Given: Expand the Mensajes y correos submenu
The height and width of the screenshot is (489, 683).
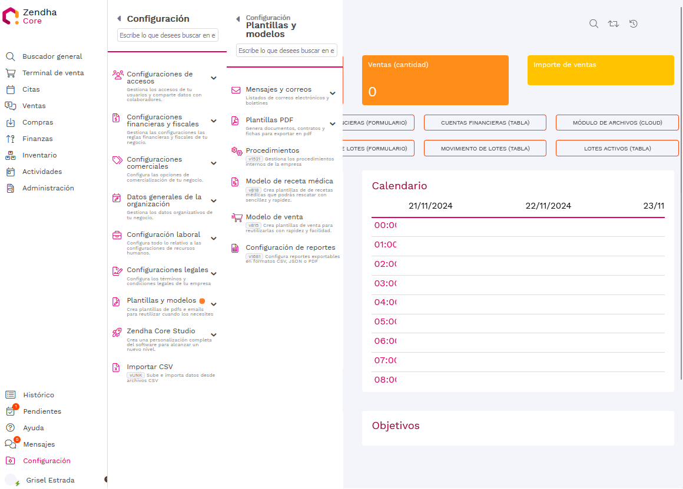Looking at the screenshot, I should [x=333, y=93].
